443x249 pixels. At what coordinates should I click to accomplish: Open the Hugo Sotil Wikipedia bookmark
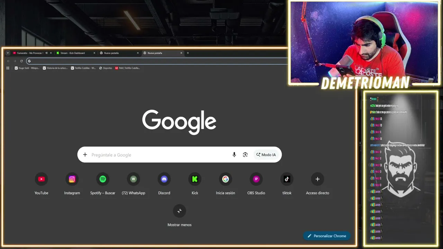coord(27,68)
